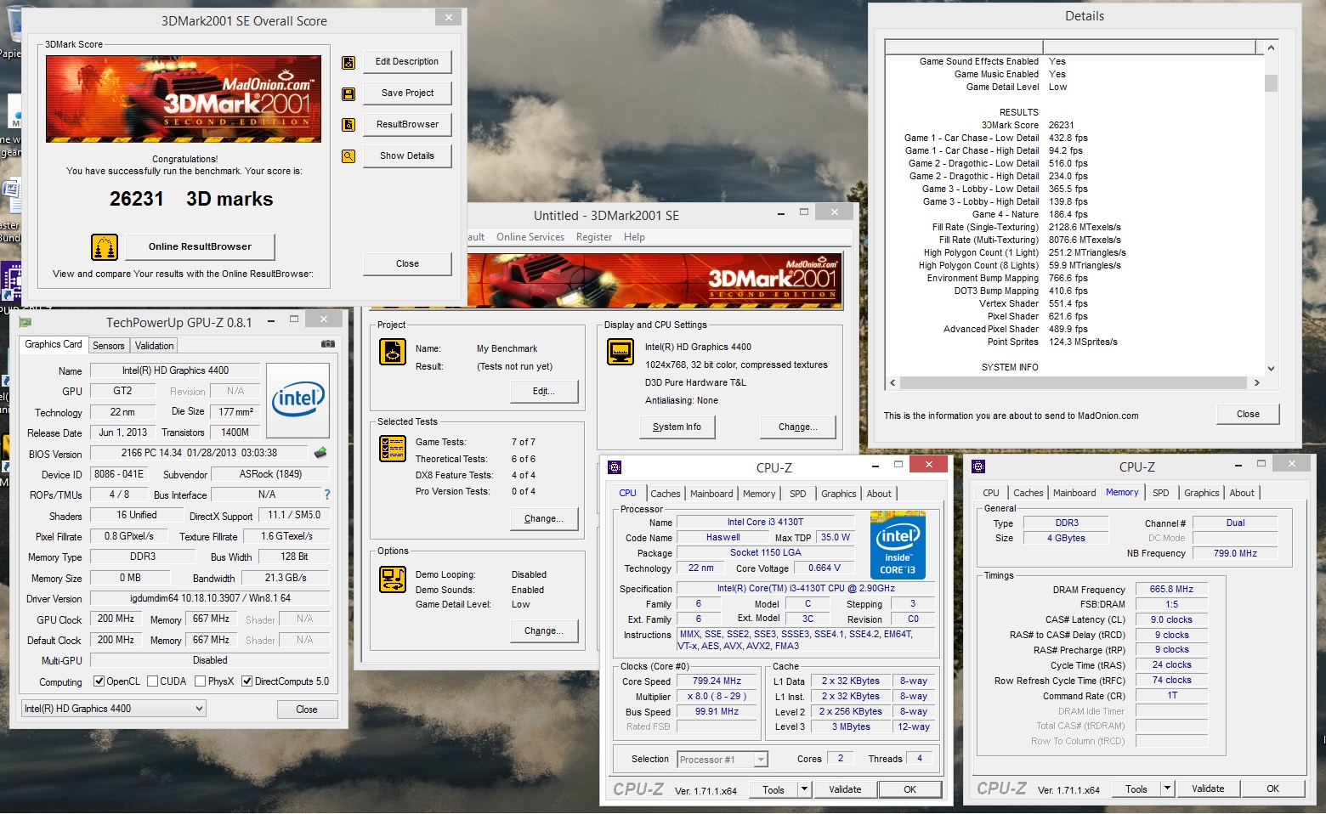Click Change button under Selected Tests
Viewport: 1326px width, 814px height.
coord(544,518)
